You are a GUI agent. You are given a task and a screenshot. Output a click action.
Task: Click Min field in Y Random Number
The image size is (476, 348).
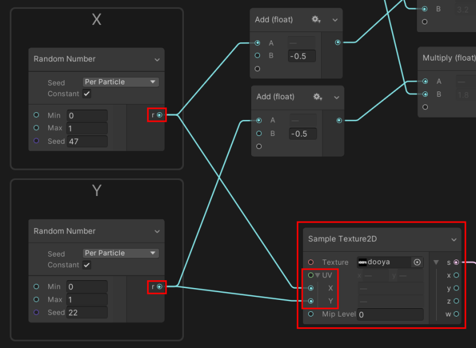[87, 286]
